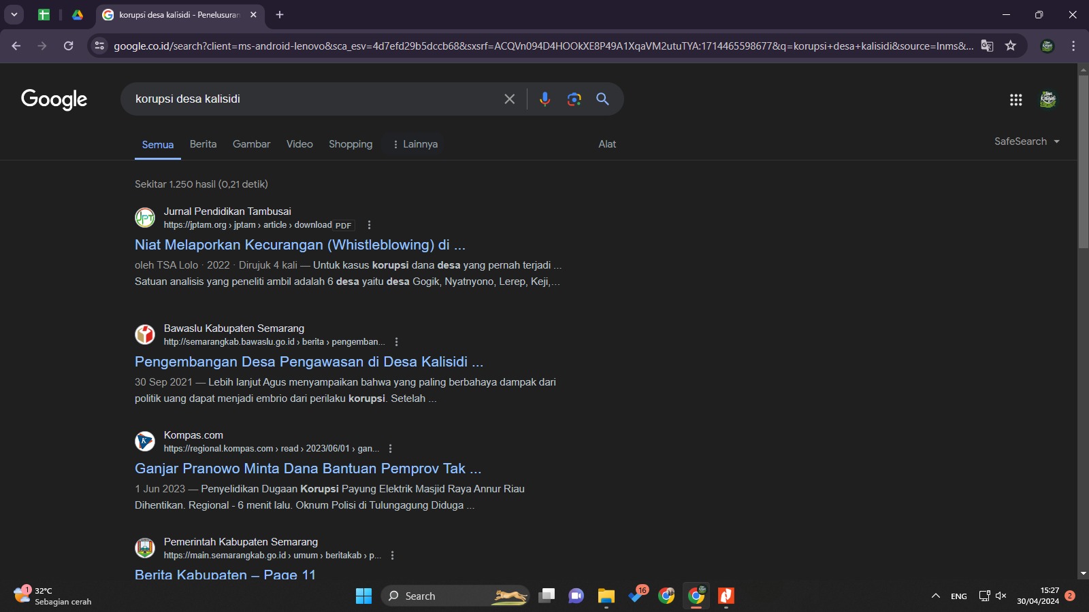
Task: Open more options for Kompas.com result
Action: 390,449
